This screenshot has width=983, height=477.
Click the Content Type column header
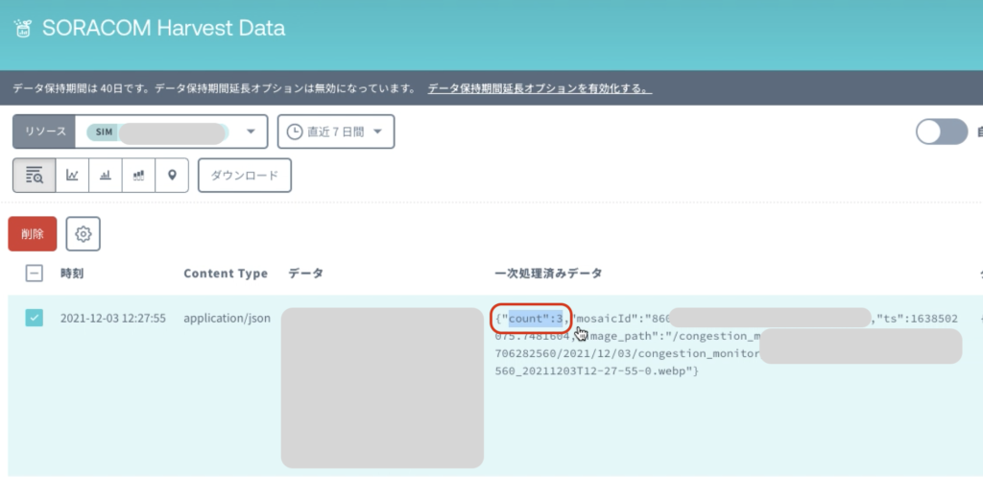pyautogui.click(x=226, y=274)
